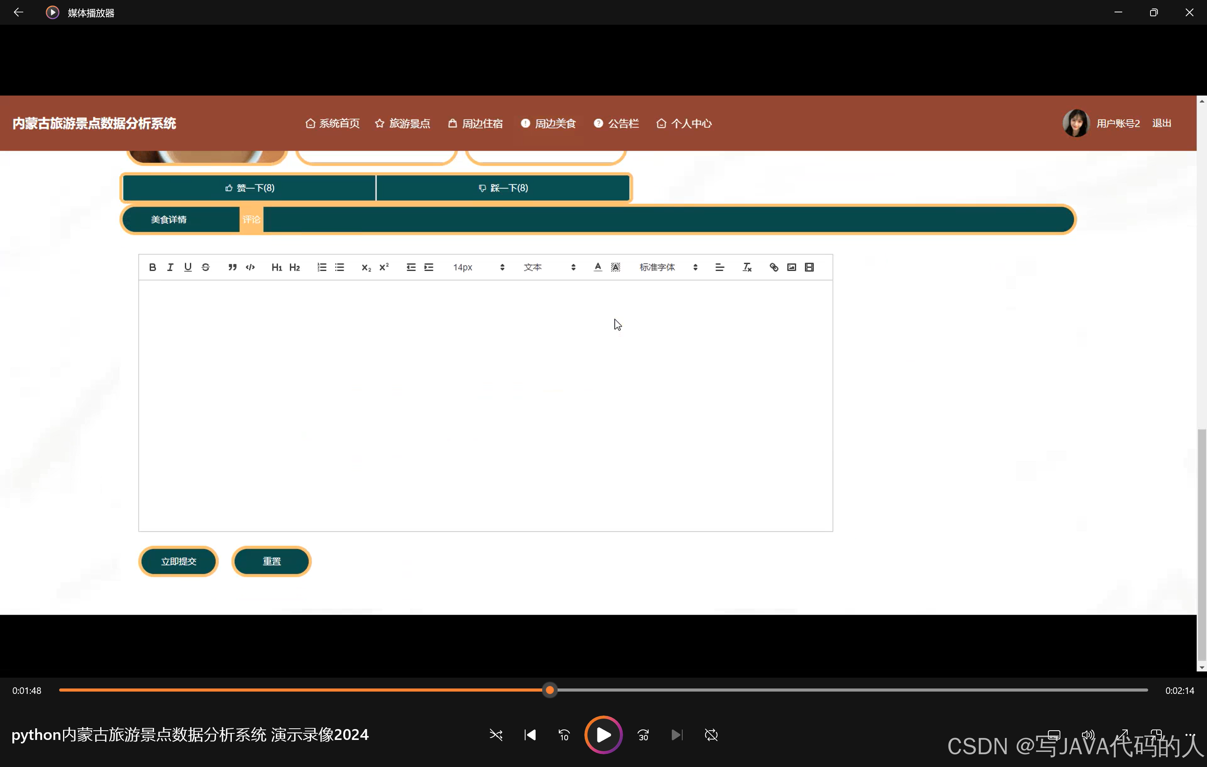Log out using 退出 link
Screen dimensions: 1207x767
point(1162,123)
